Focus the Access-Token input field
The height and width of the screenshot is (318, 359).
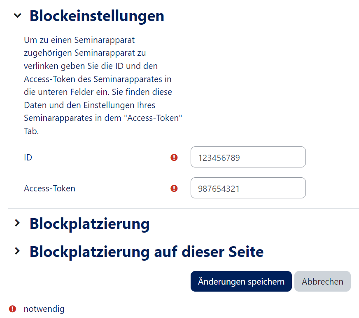[x=248, y=188]
